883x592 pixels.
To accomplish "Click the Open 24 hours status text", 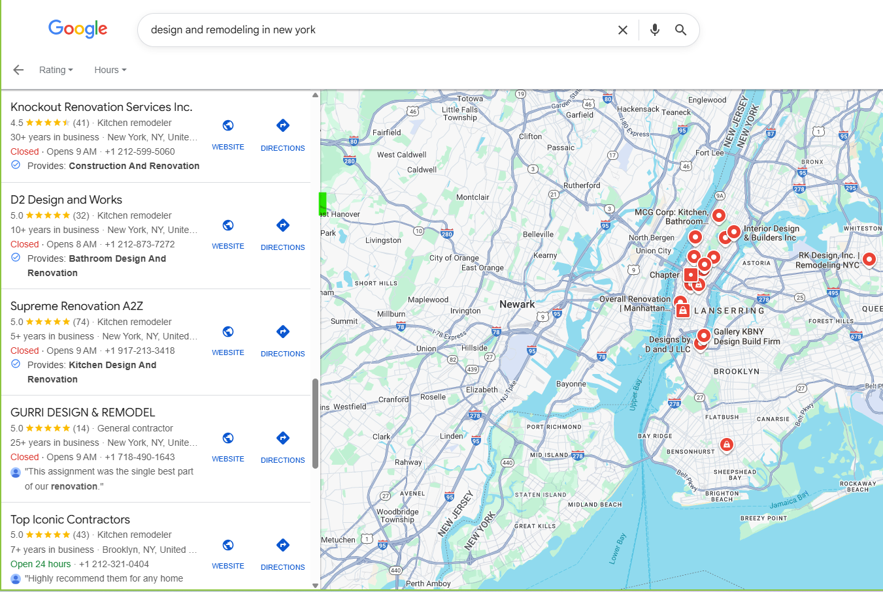I will (x=41, y=564).
